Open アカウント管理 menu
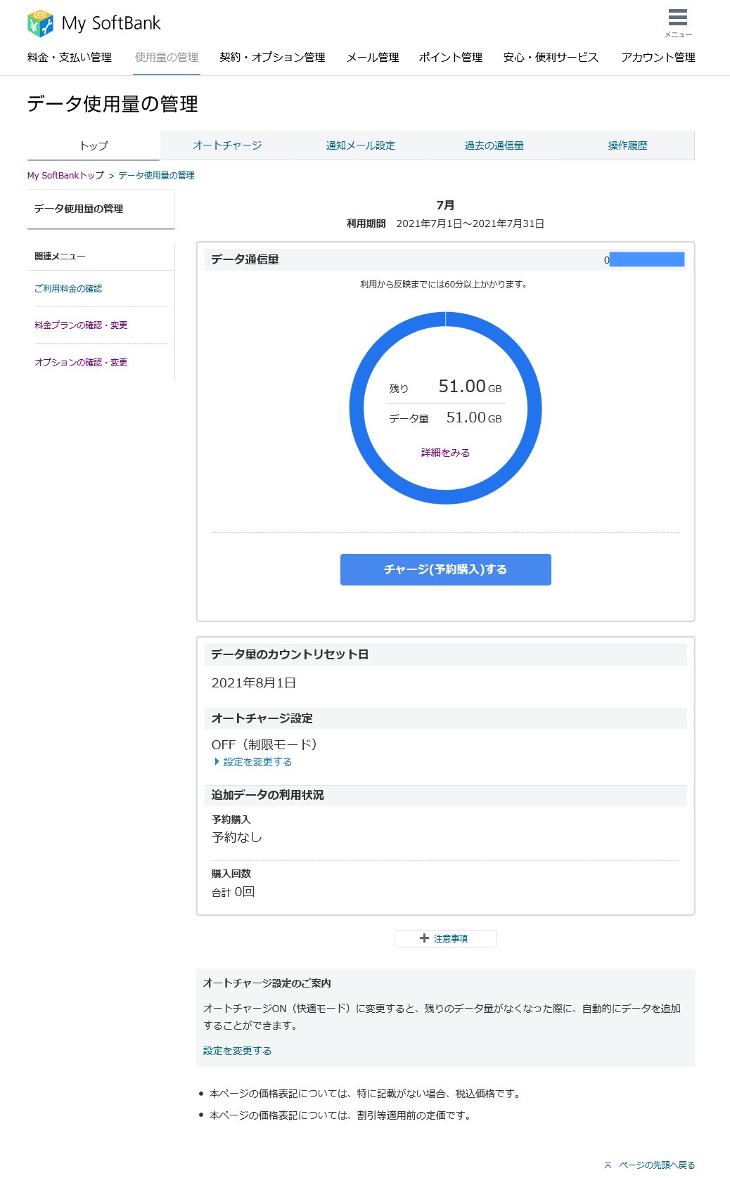 coord(658,58)
